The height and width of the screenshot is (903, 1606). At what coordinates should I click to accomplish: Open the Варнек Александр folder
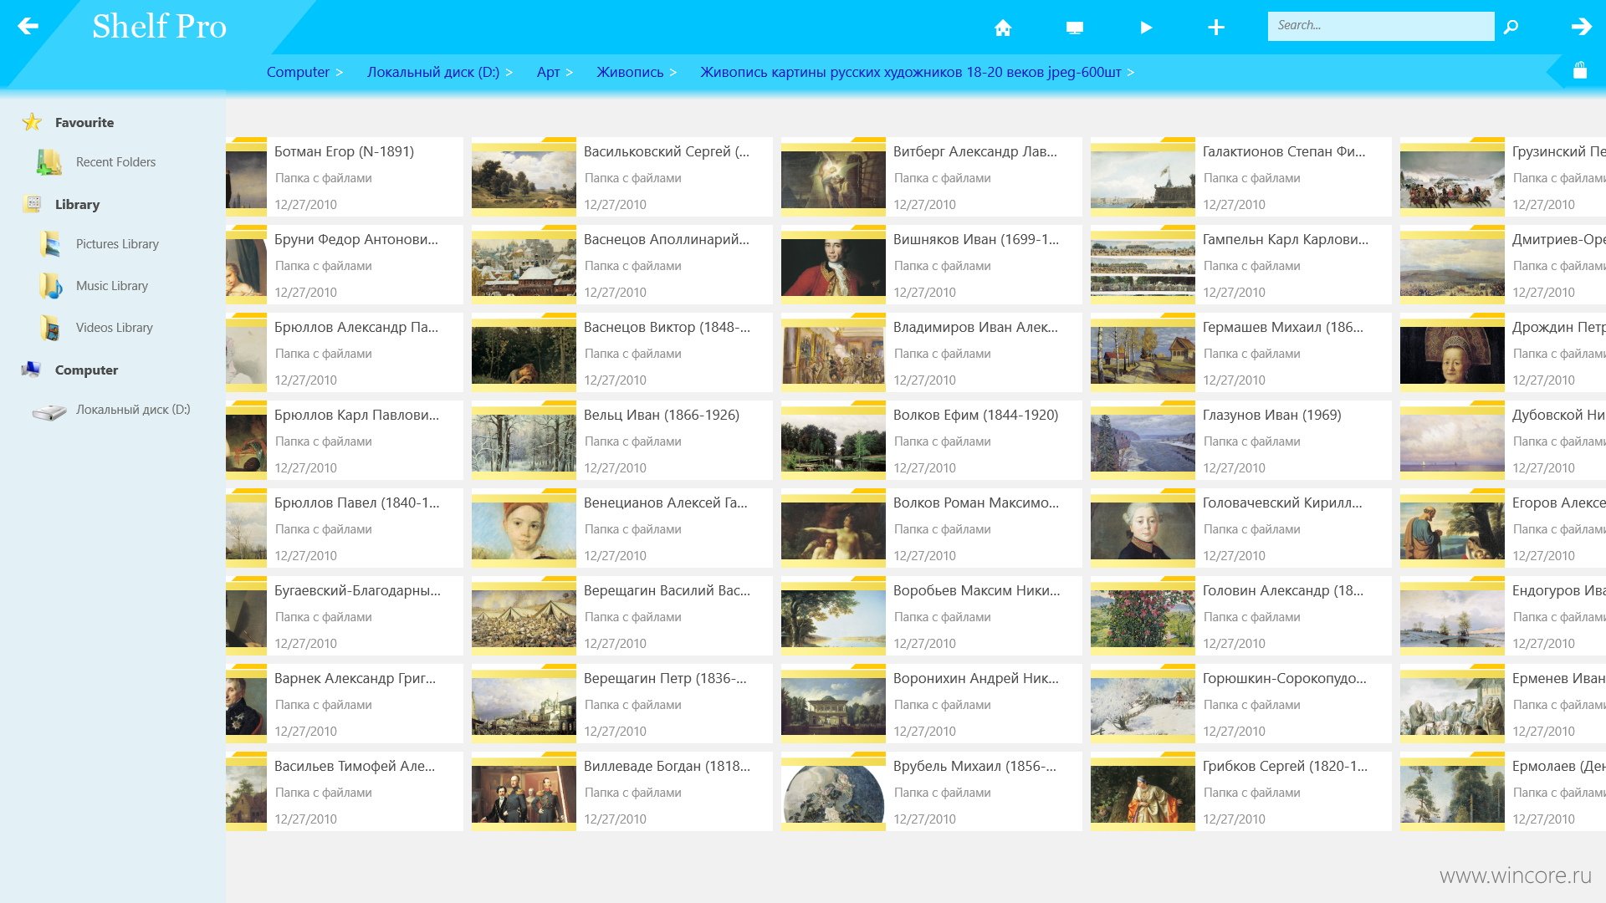(344, 703)
